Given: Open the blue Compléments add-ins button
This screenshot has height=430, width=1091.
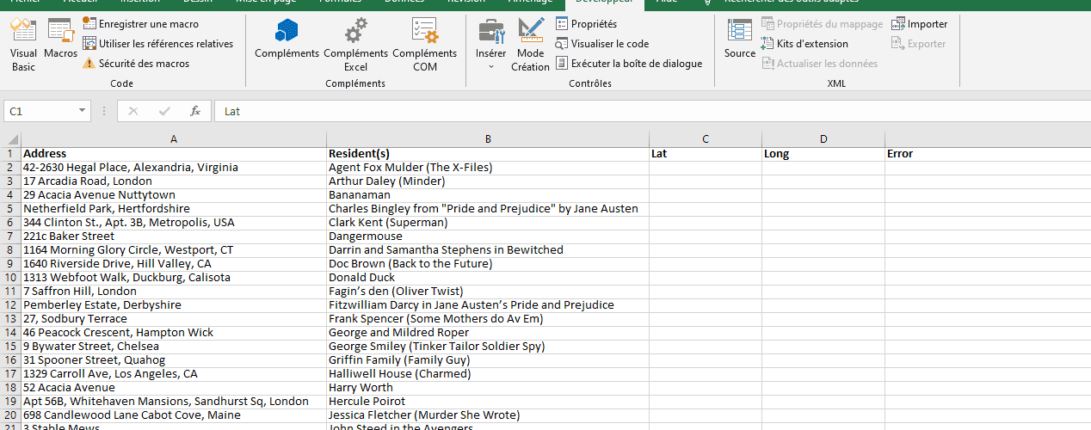Looking at the screenshot, I should point(287,40).
